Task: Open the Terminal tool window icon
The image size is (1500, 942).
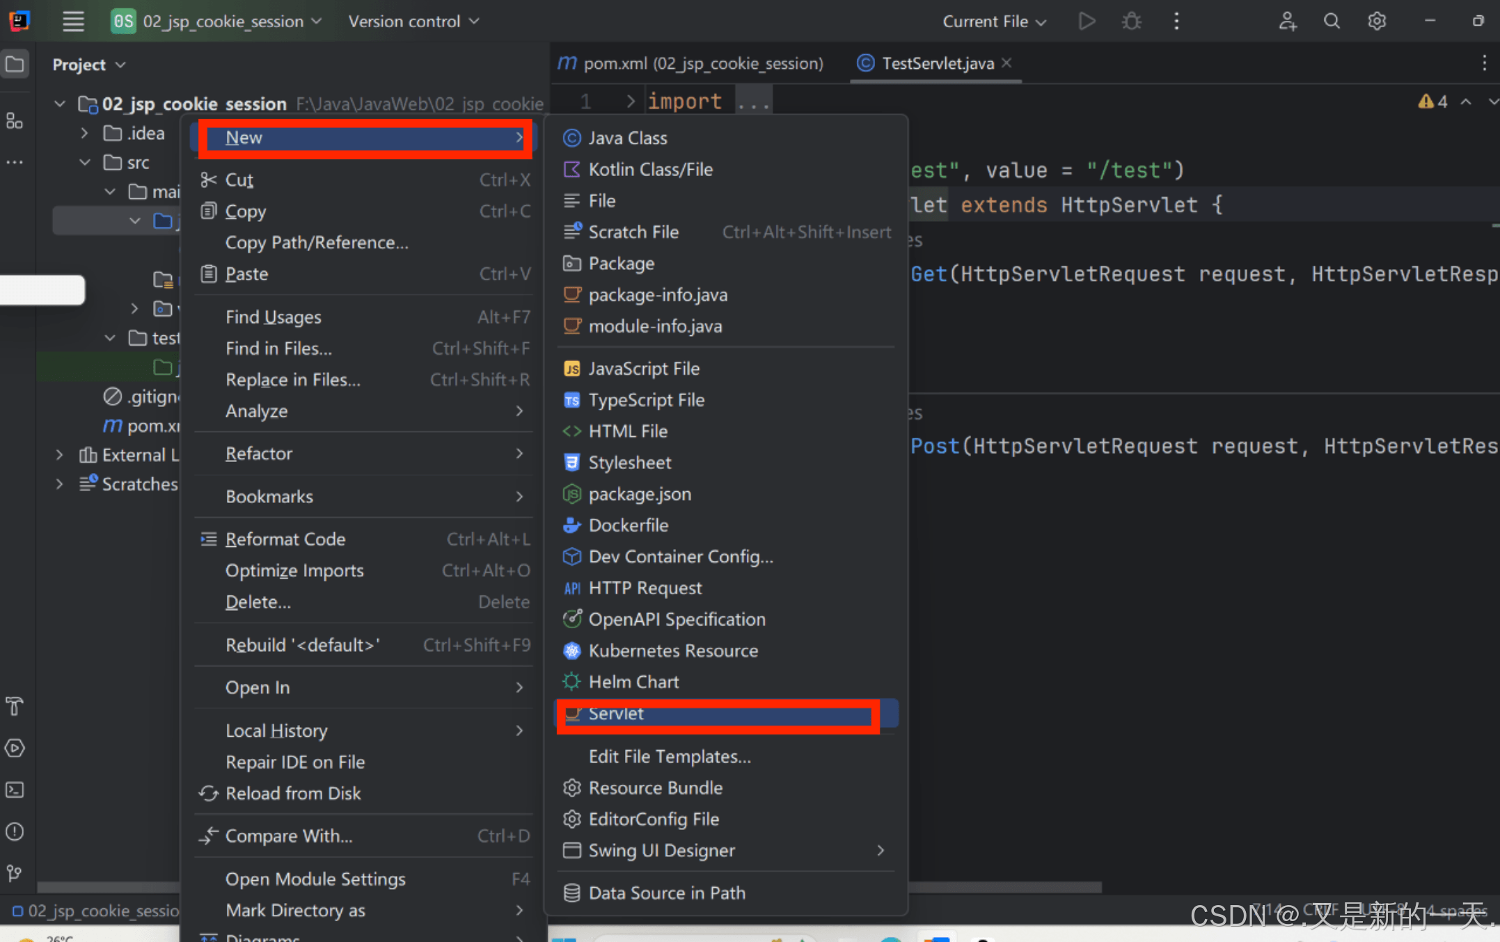Action: (15, 790)
